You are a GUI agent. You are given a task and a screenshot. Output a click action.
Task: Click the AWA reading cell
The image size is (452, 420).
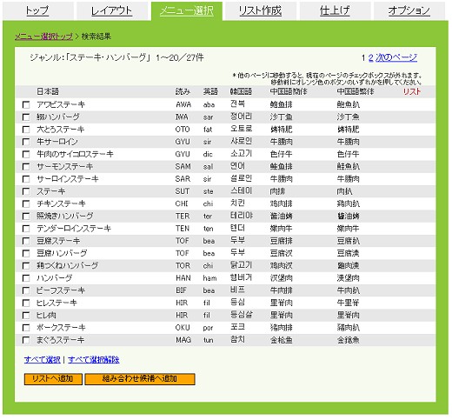(183, 104)
